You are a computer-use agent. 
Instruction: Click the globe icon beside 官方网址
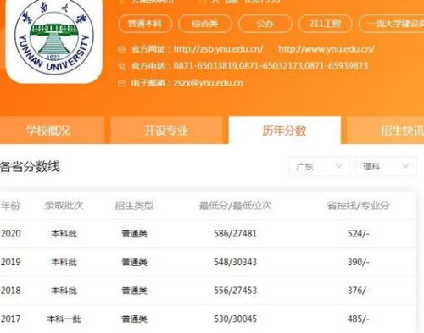121,50
